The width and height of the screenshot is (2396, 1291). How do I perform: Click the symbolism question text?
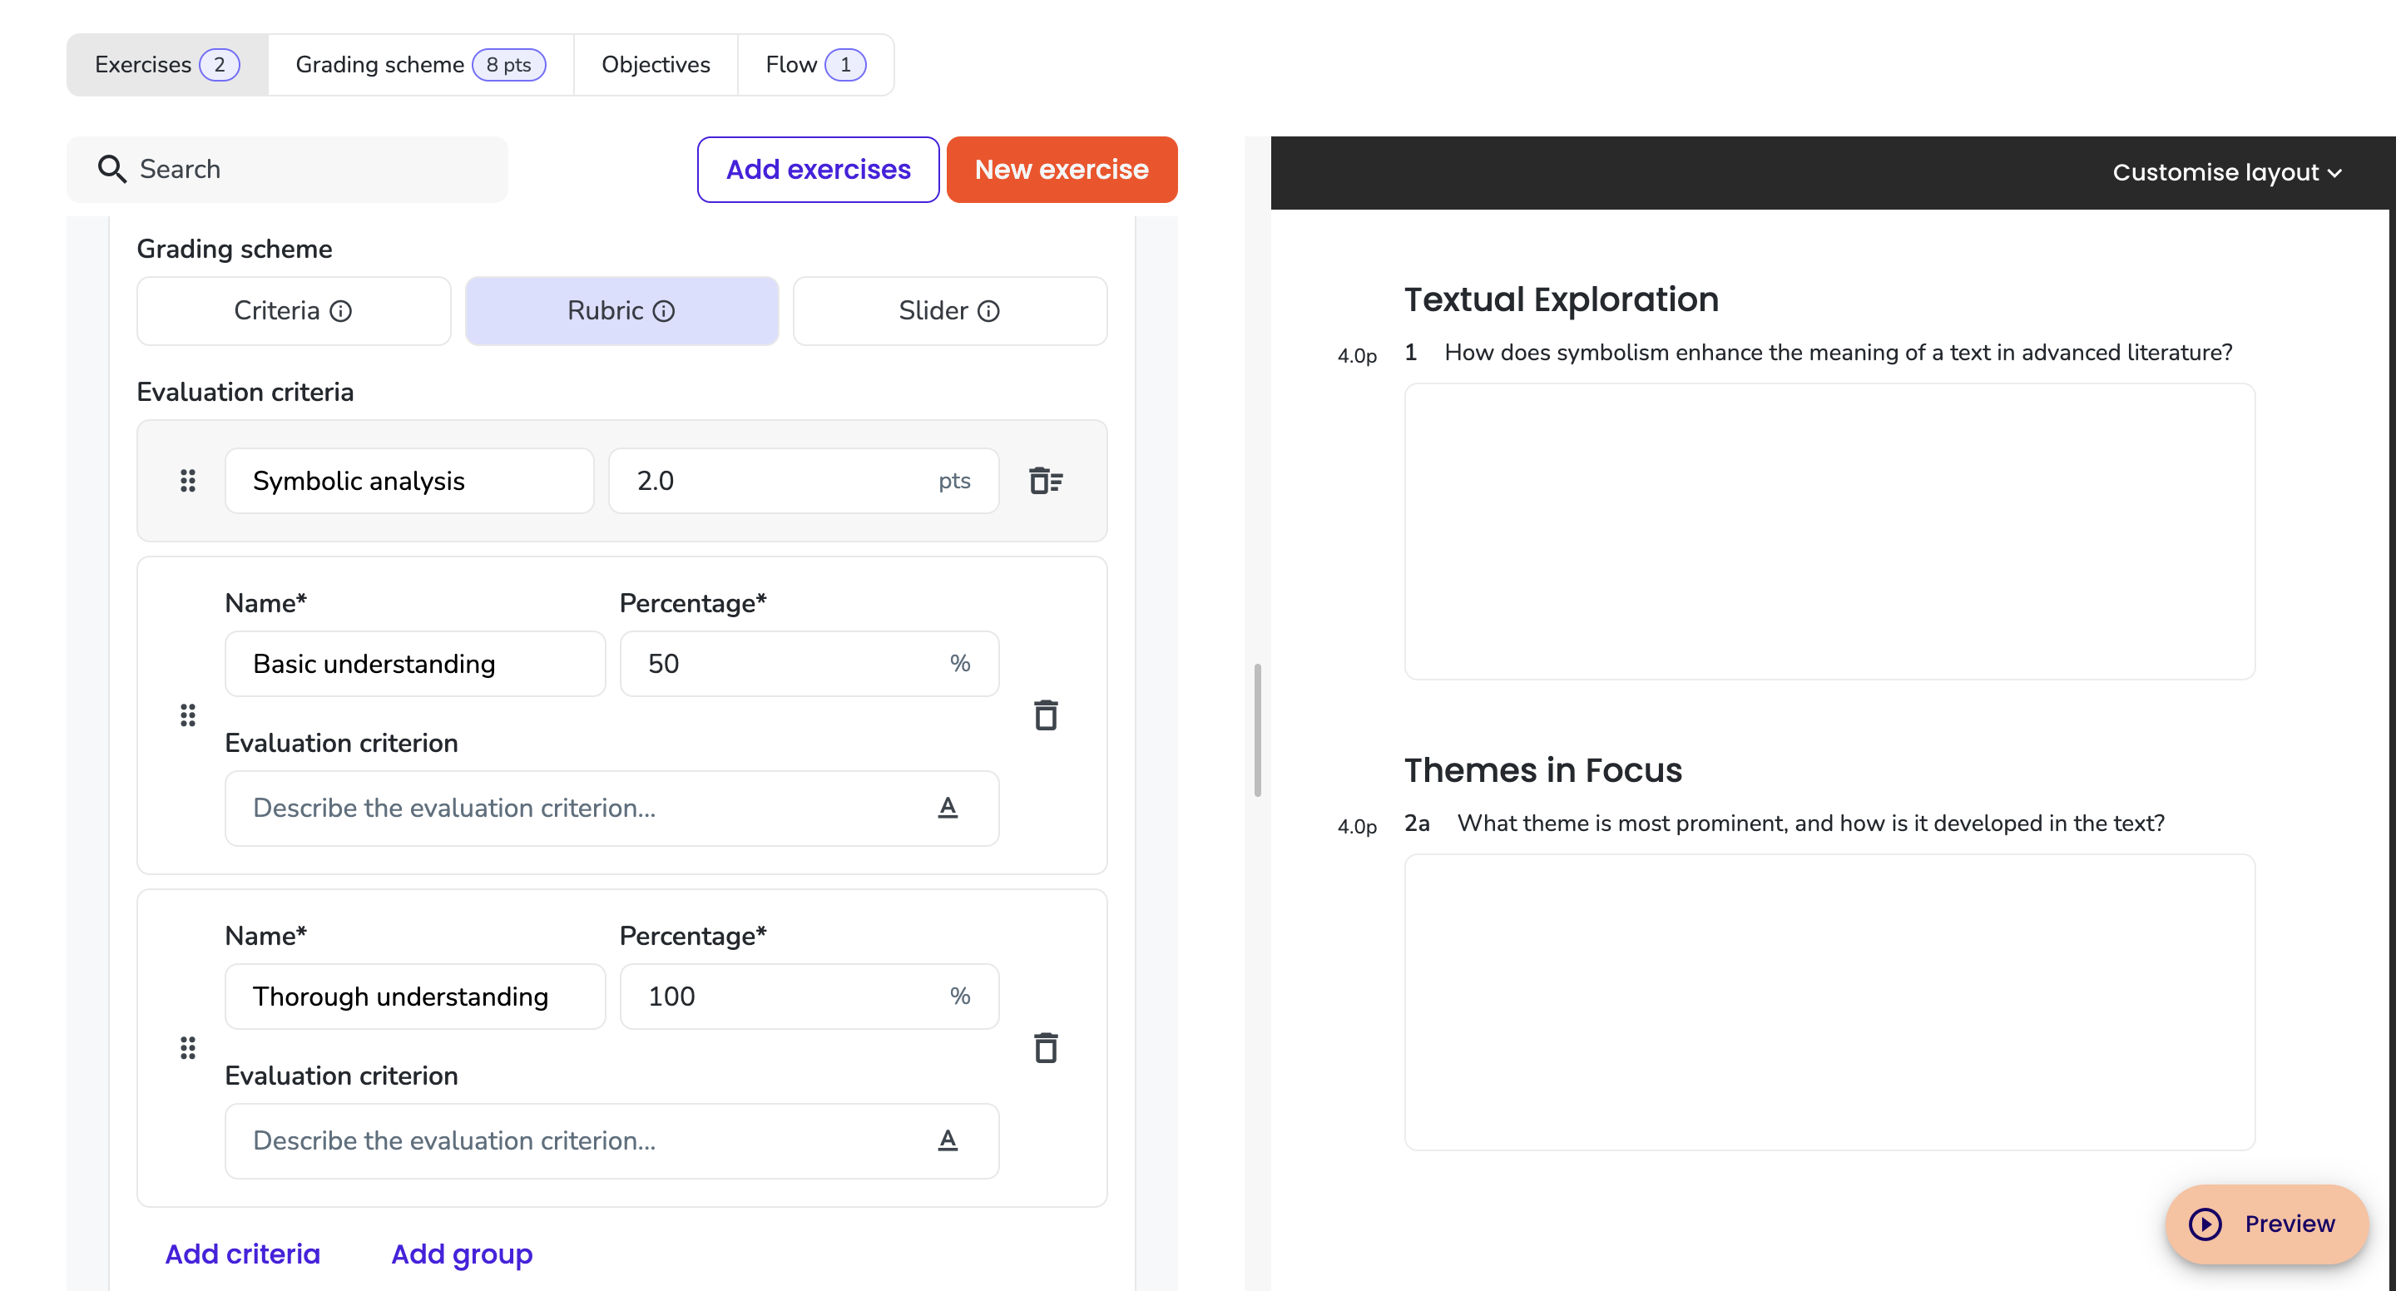pyautogui.click(x=1838, y=353)
